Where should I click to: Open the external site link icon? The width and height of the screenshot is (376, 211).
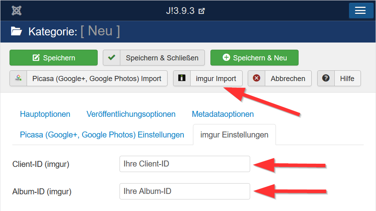coord(202,11)
